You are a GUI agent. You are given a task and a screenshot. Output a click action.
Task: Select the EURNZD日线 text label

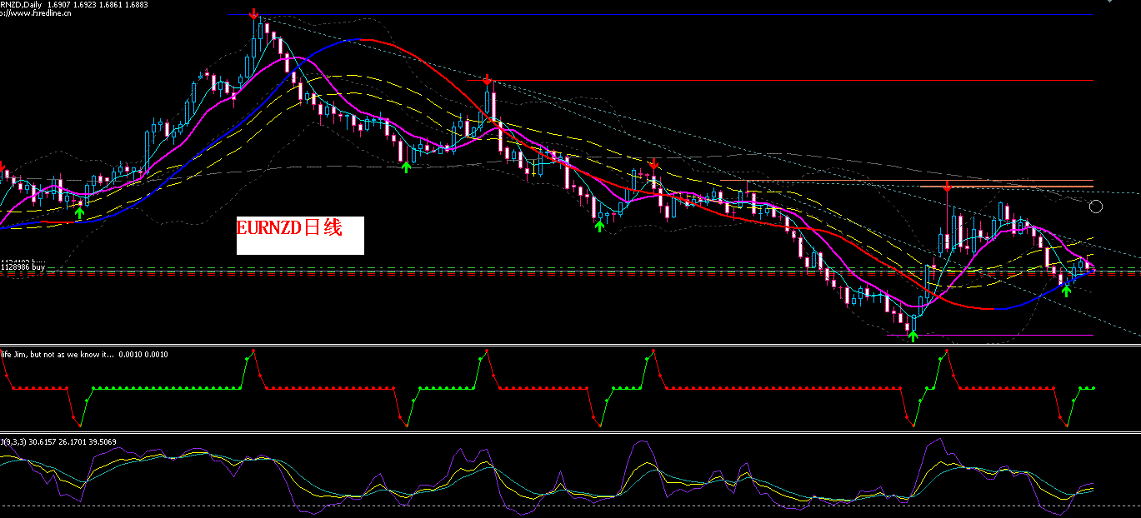tap(290, 227)
